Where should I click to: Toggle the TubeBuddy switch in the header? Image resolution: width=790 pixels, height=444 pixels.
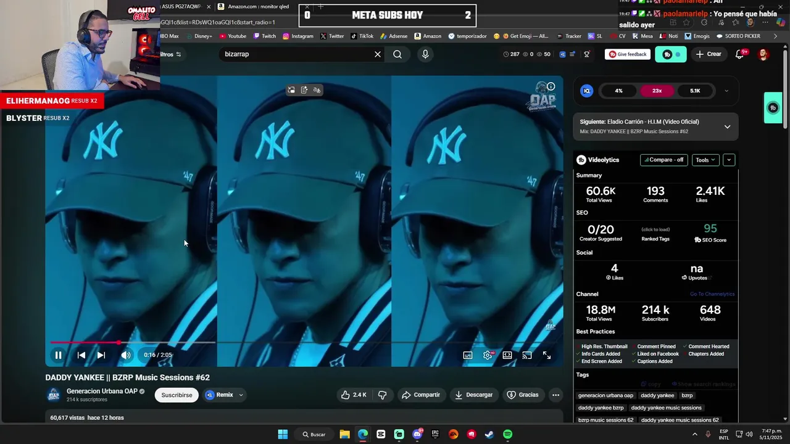tap(671, 54)
